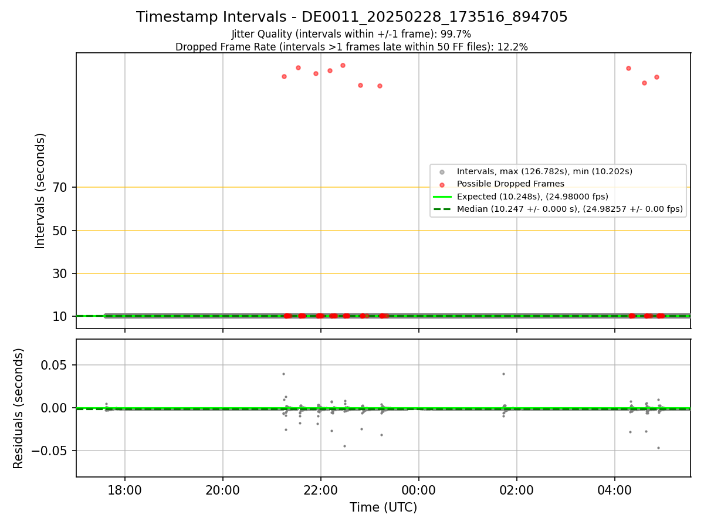The height and width of the screenshot is (528, 704).
Task: Click the "Time (UTC)" x-axis label
Action: coord(384,507)
